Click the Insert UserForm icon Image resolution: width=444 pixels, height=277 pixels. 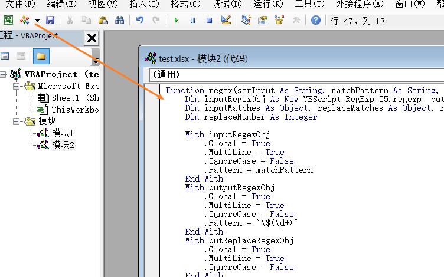tap(25, 20)
